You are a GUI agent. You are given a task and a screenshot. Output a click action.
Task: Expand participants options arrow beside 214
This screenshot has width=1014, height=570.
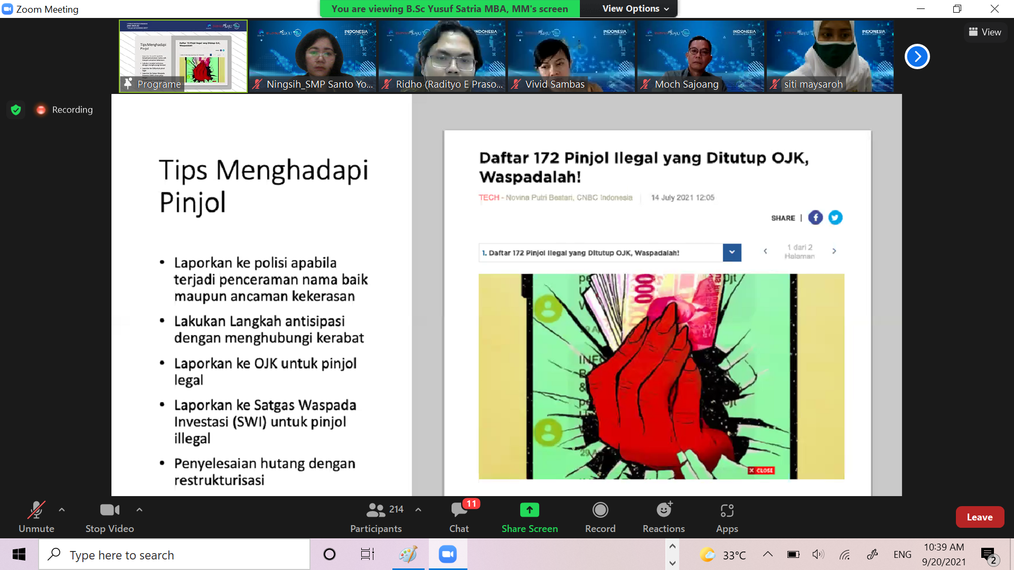pyautogui.click(x=418, y=510)
